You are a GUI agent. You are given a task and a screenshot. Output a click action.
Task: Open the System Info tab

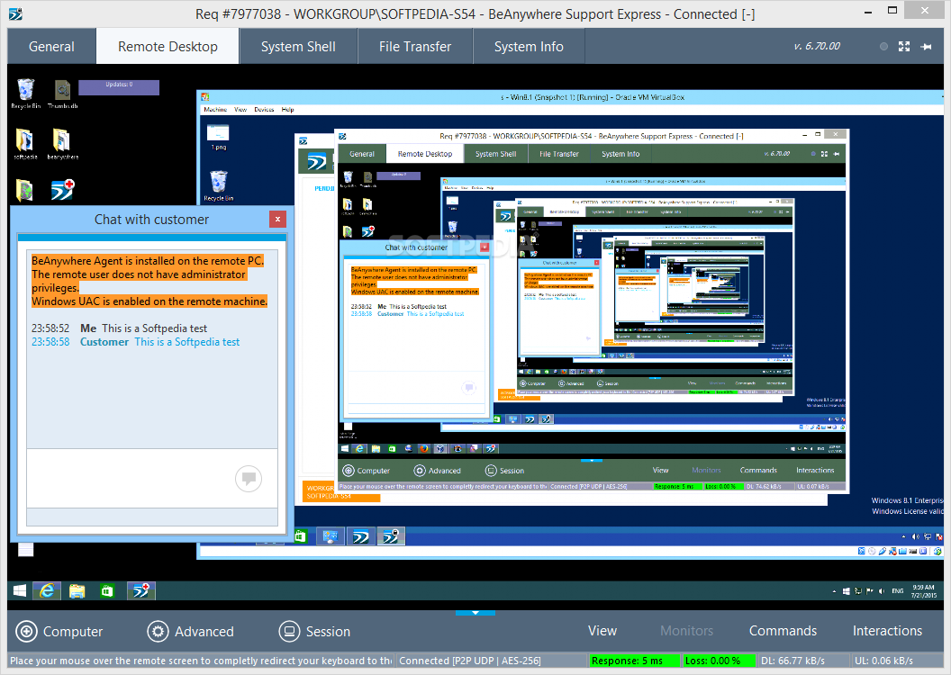coord(529,47)
